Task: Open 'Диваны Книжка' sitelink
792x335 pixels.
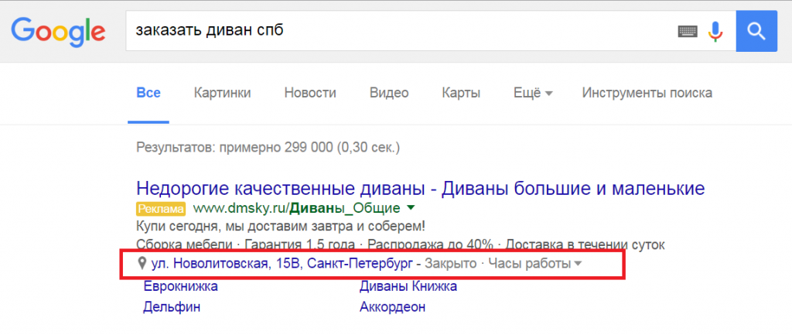Action: [408, 286]
